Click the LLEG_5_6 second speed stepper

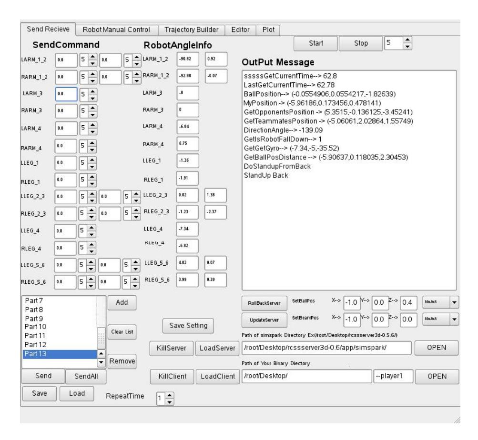click(x=132, y=265)
